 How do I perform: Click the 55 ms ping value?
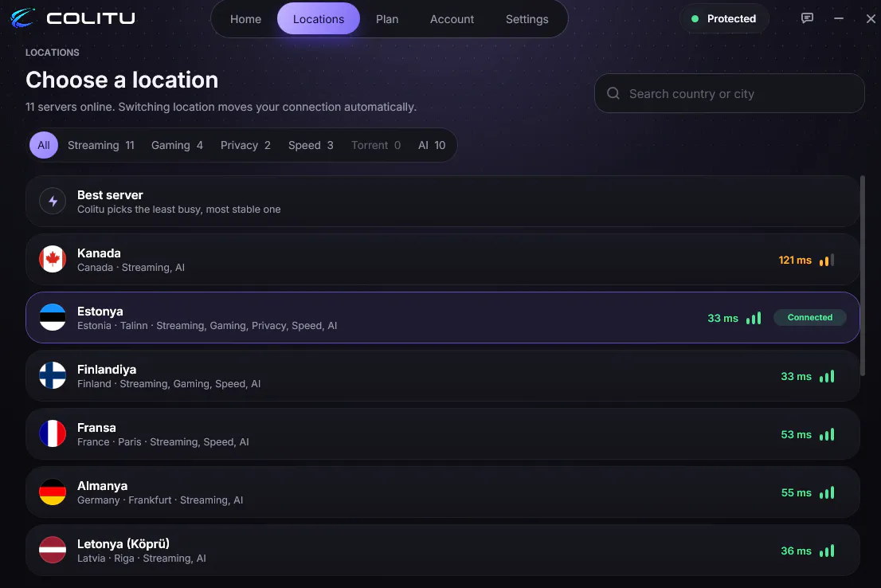(796, 493)
